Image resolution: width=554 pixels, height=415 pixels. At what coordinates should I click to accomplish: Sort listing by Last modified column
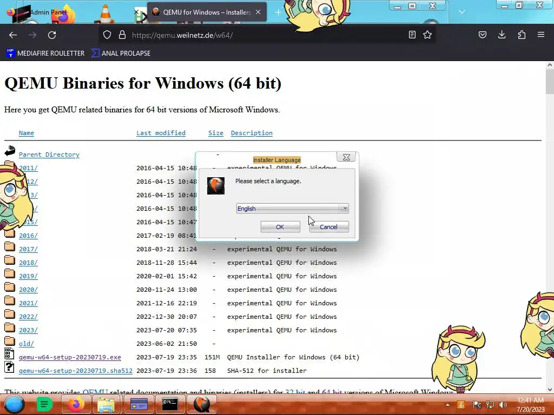point(161,133)
